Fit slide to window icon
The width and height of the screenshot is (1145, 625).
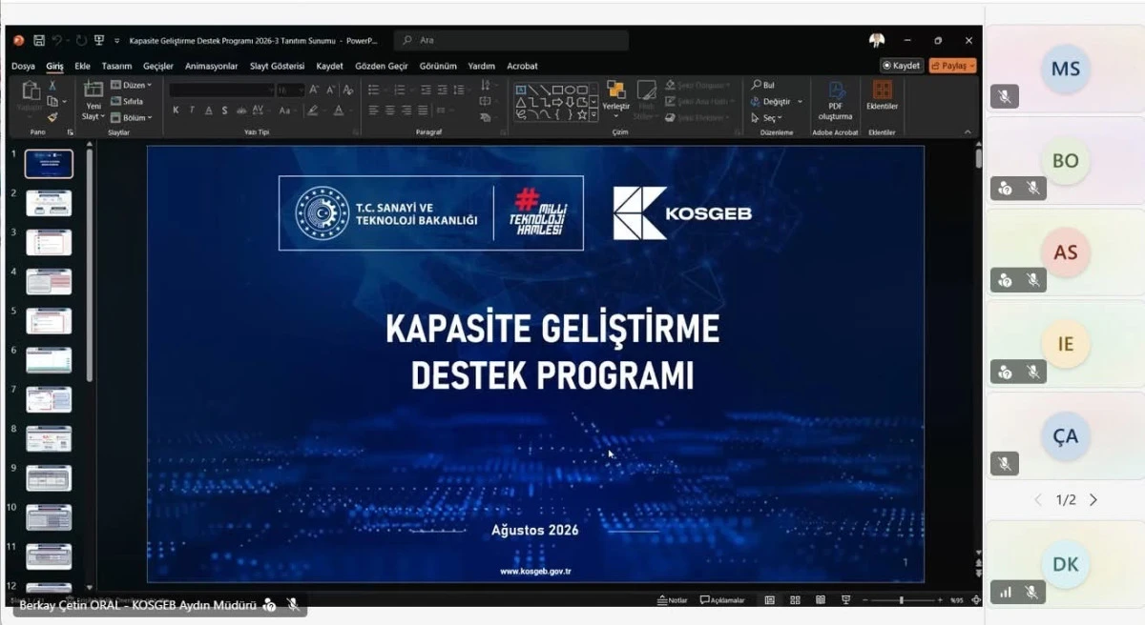[975, 600]
